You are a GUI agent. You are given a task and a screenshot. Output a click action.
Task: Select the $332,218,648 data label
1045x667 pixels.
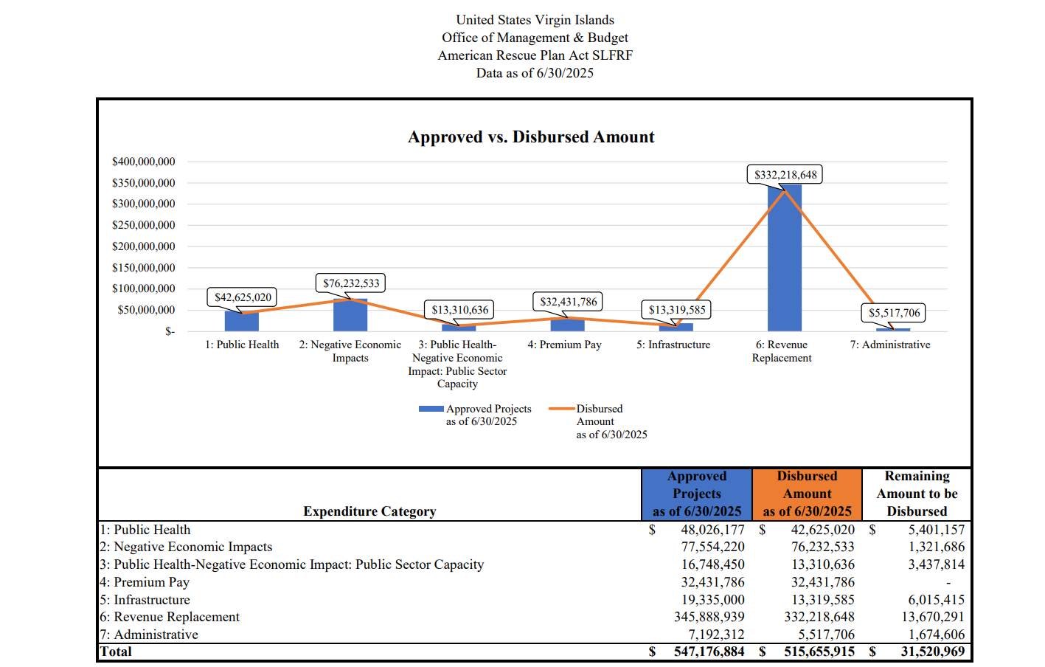(785, 175)
